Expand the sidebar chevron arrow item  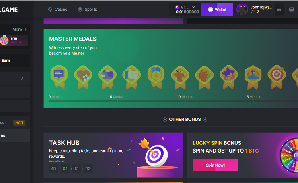(x=22, y=78)
